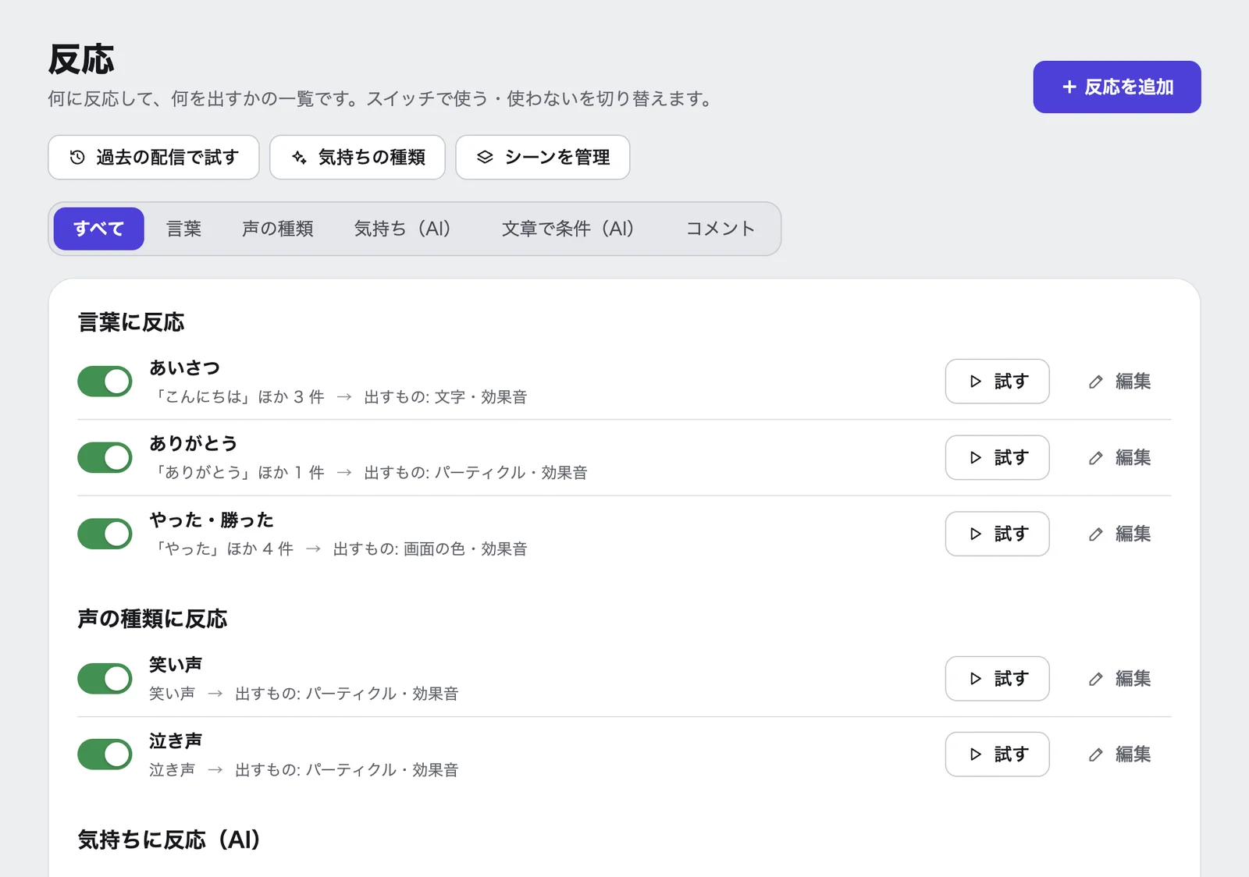Click the 気持ちに反応（AI） section heading

click(x=169, y=840)
